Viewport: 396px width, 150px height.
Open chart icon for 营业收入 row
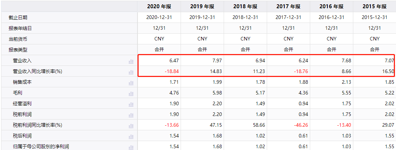click(131, 61)
